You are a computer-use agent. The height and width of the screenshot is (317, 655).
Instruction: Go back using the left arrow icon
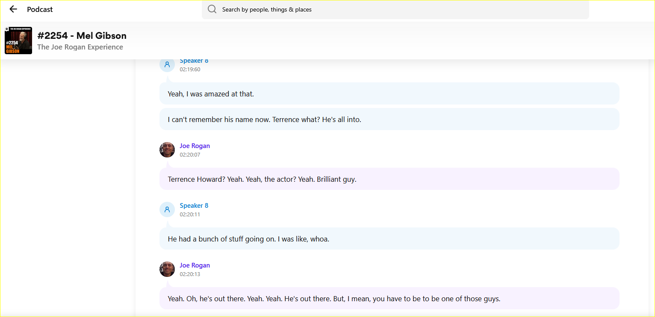click(x=13, y=9)
